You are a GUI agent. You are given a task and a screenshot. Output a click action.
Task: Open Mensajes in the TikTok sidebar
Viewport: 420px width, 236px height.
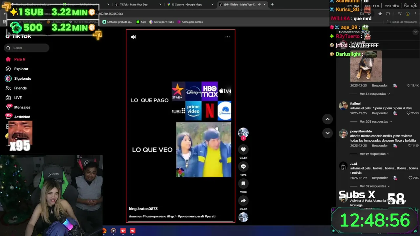click(x=22, y=108)
